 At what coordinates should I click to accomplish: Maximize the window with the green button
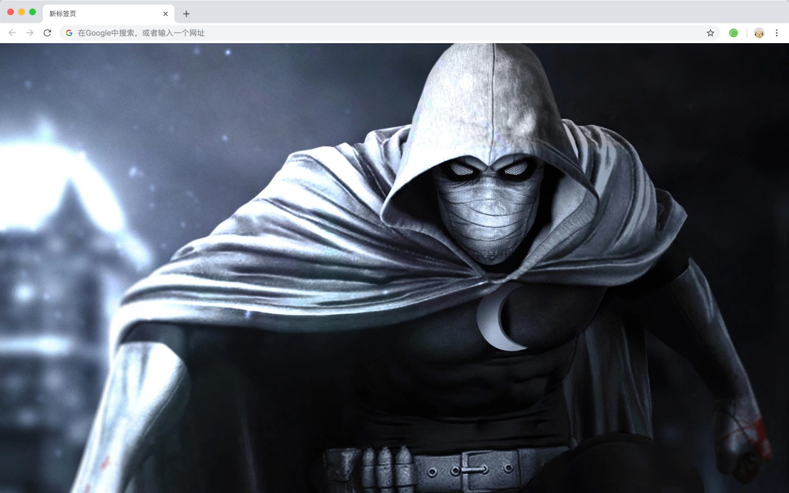(x=33, y=12)
